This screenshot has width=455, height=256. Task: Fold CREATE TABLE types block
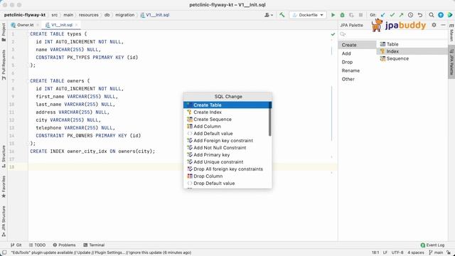click(28, 34)
